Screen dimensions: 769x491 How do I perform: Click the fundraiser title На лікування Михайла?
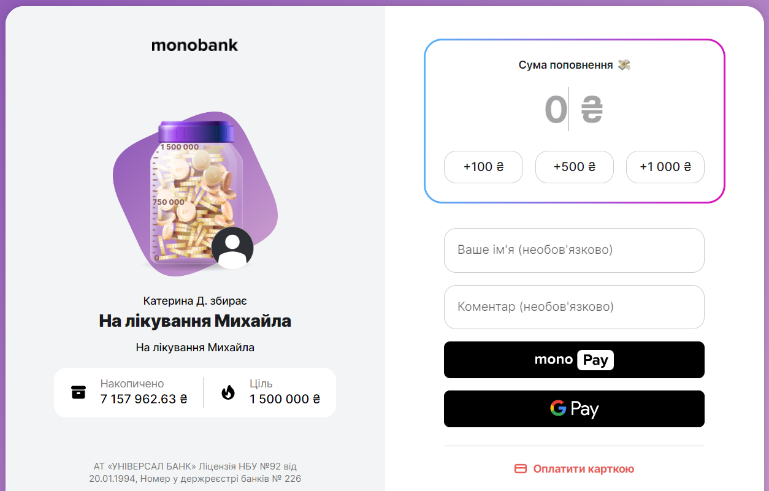coord(195,321)
